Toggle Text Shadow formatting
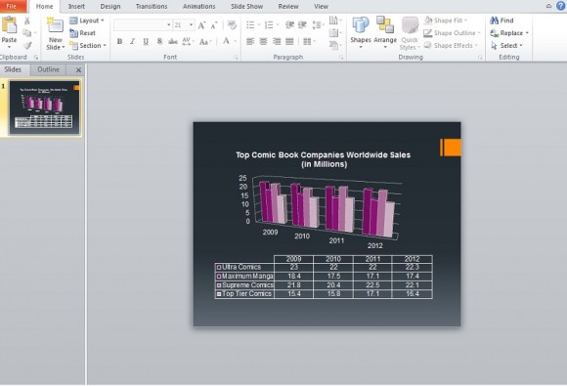The width and height of the screenshot is (567, 386). (159, 42)
